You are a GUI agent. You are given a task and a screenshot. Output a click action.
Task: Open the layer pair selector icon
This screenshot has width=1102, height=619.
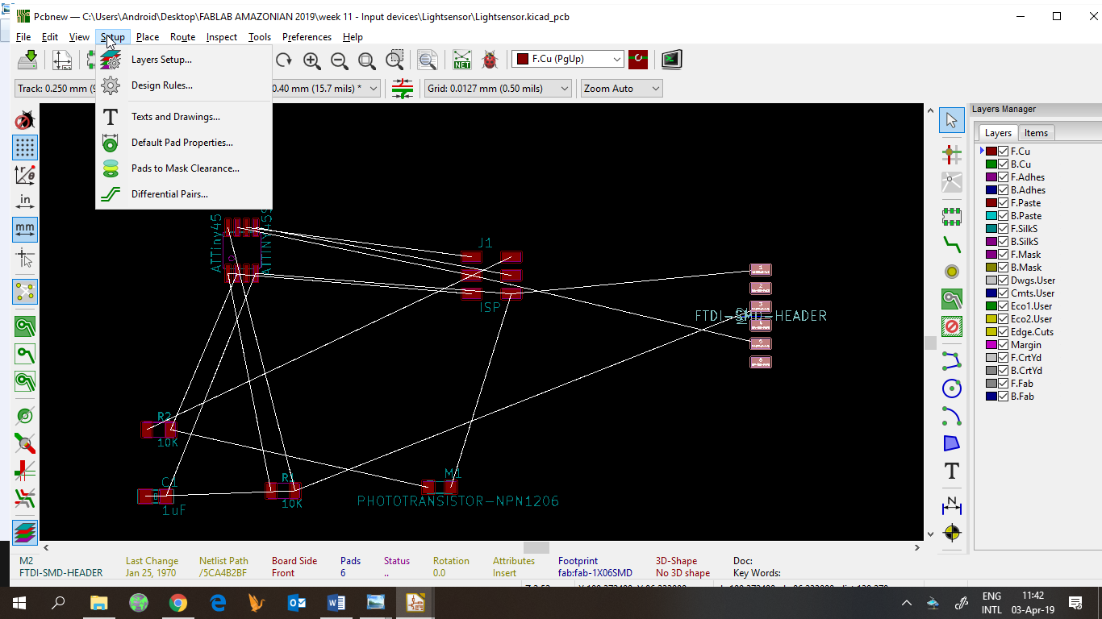pos(638,60)
